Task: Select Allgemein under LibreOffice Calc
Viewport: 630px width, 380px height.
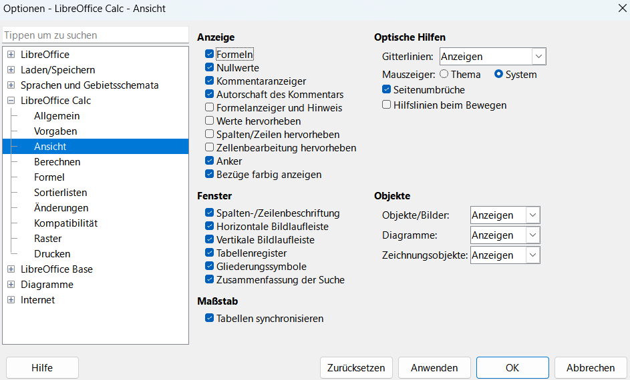Action: tap(57, 116)
